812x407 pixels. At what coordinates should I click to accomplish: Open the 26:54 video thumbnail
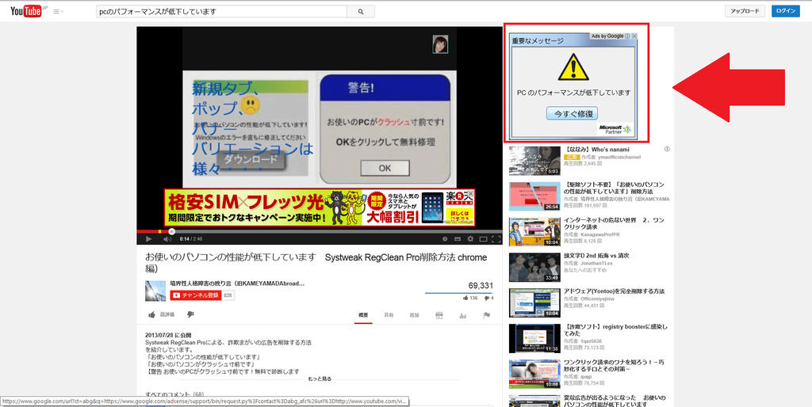pos(534,196)
